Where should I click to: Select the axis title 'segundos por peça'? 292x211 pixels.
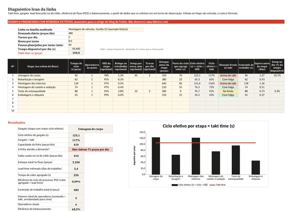coord(134,156)
